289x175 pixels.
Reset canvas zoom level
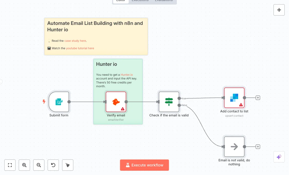pos(53,165)
